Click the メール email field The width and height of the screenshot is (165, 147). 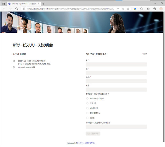pyautogui.click(x=116, y=81)
